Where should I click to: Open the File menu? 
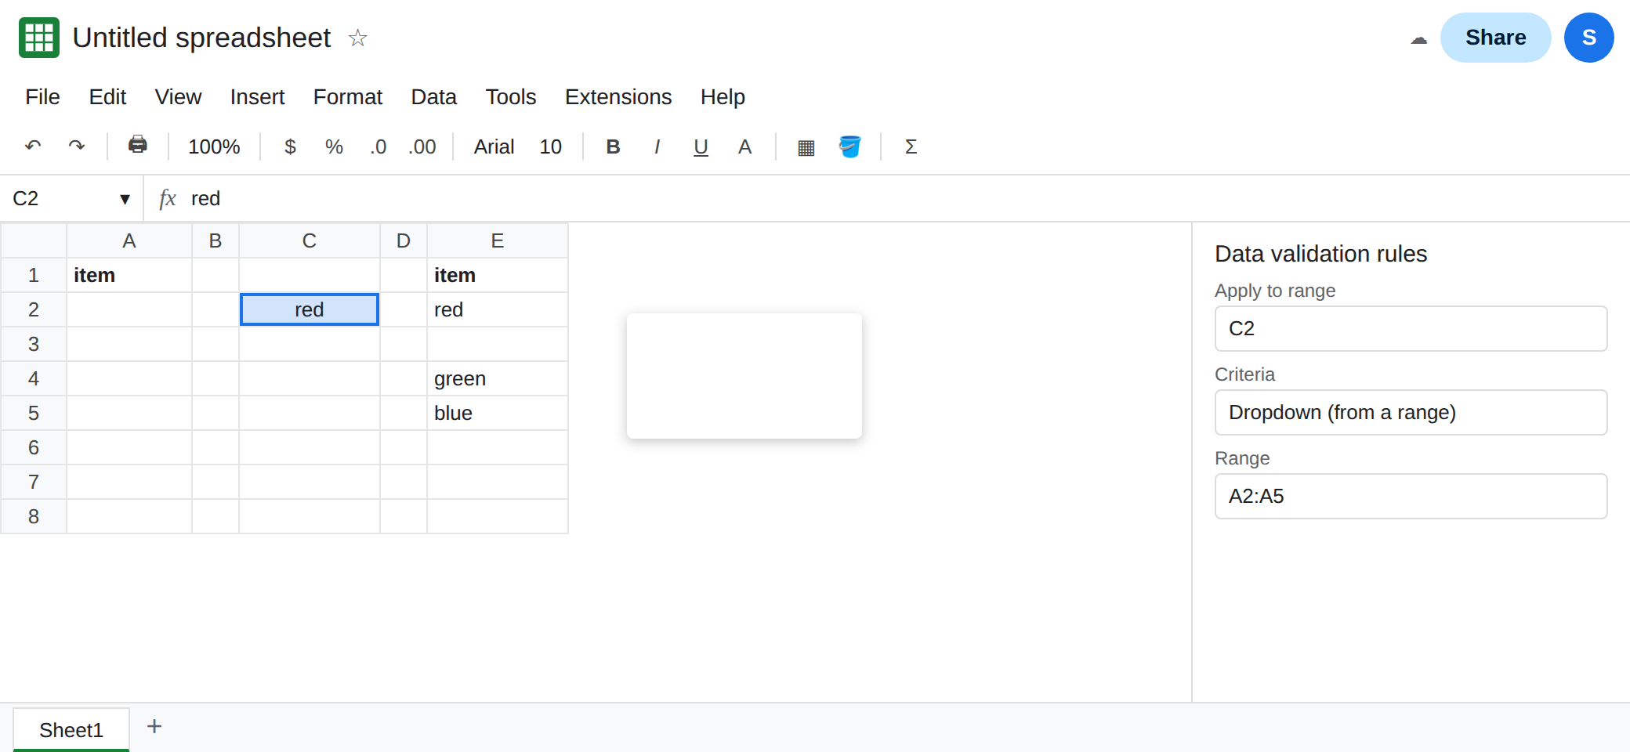42,96
